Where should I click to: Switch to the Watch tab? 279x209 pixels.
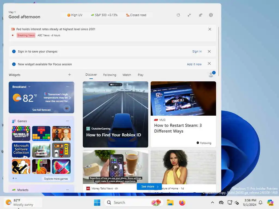(x=127, y=75)
